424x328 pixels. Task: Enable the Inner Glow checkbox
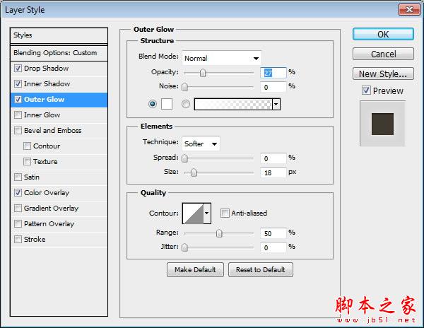(18, 115)
